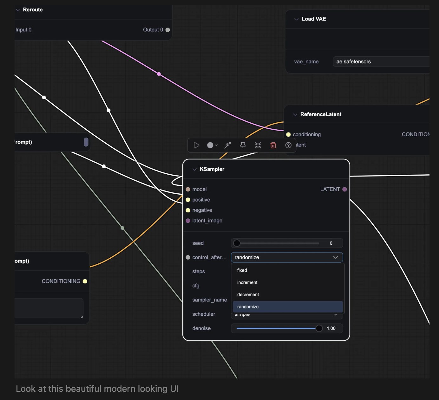Screen dimensions: 439x400
Task: Click the seed slider handle
Action: (x=237, y=243)
